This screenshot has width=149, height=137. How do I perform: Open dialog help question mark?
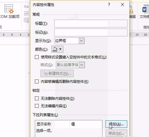[x=109, y=4]
